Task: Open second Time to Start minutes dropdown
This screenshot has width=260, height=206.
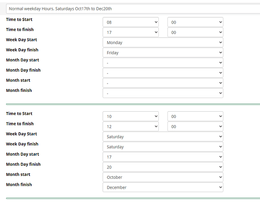Action: point(195,117)
